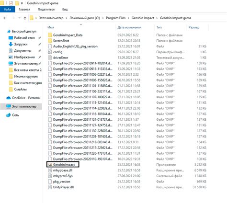
Task: Click the config settings file icon
Action: click(x=50, y=52)
